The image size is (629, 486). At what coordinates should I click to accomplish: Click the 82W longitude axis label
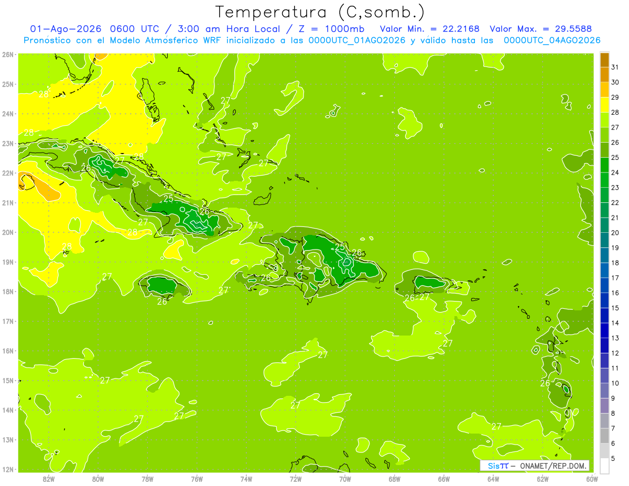(49, 479)
